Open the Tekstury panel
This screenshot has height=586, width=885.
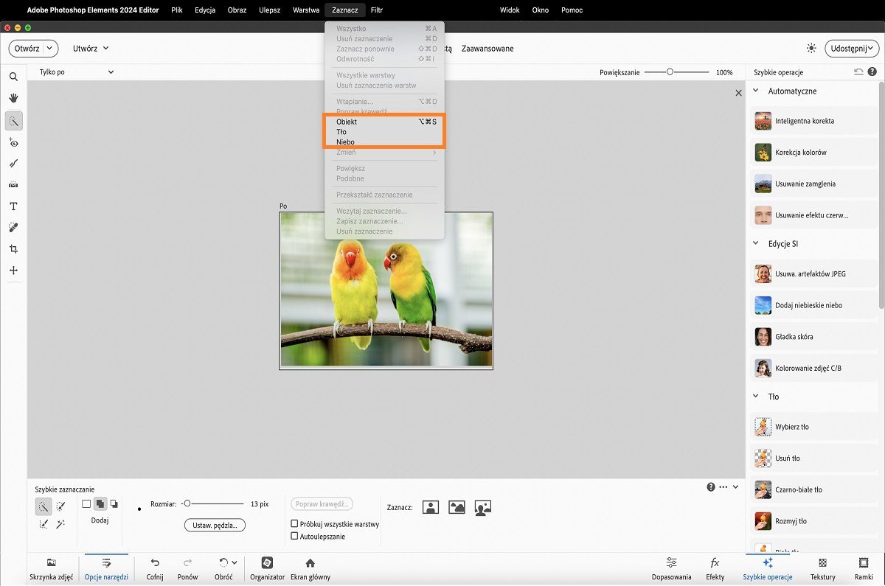coord(823,568)
